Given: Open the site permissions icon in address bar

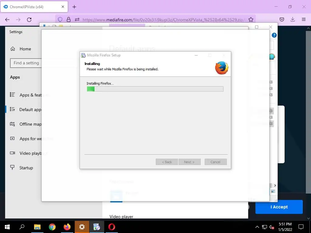Looking at the screenshot, I should (x=77, y=19).
